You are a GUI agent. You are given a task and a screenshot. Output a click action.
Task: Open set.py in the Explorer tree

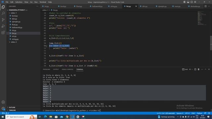click(x=14, y=36)
